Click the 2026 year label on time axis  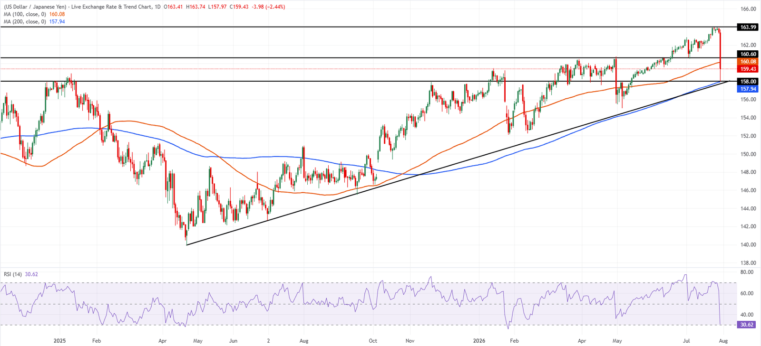pyautogui.click(x=479, y=341)
